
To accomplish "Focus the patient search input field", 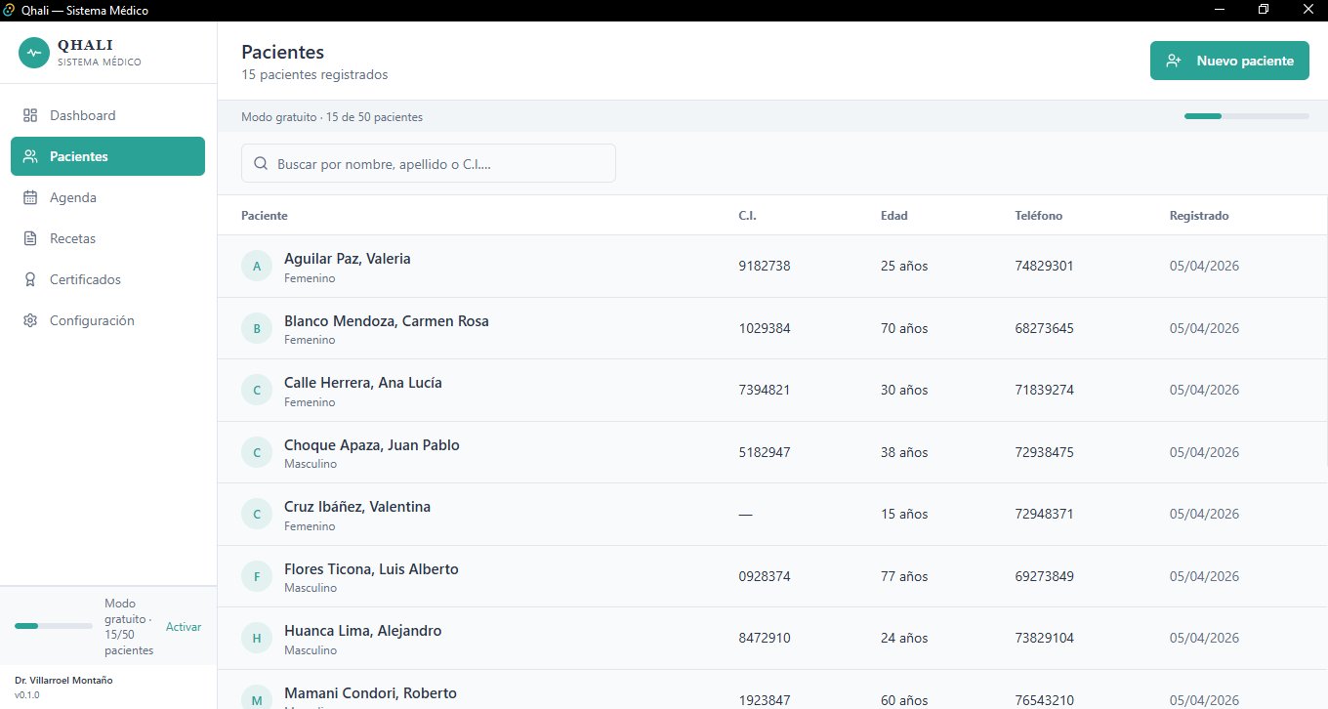I will 439,164.
